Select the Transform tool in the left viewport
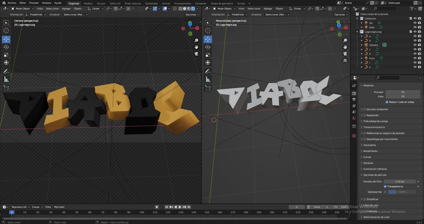The image size is (424, 224). pos(6,63)
